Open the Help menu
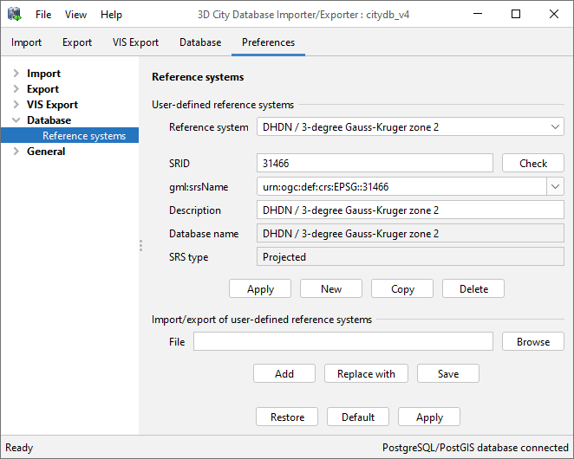The height and width of the screenshot is (459, 574). pyautogui.click(x=111, y=15)
